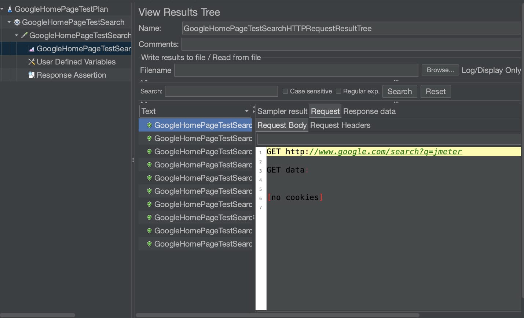This screenshot has height=318, width=524.
Task: Switch to the Request Headers tab
Action: [x=340, y=125]
